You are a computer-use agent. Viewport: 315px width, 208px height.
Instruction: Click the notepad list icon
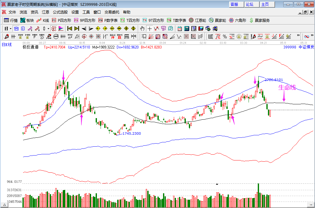(194, 29)
